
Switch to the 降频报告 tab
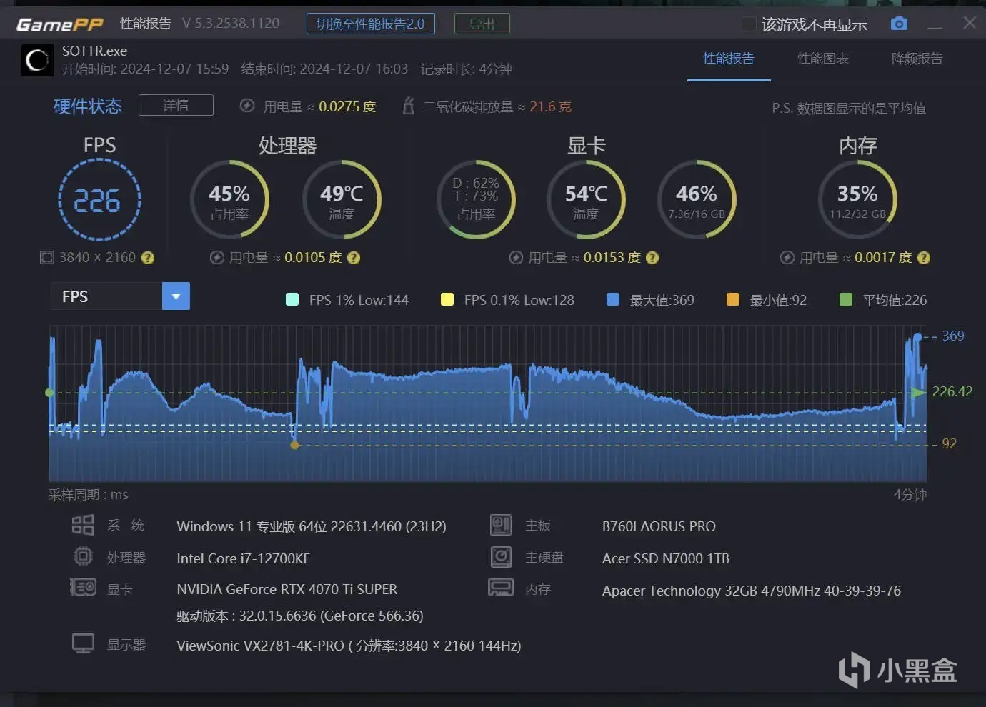click(917, 59)
